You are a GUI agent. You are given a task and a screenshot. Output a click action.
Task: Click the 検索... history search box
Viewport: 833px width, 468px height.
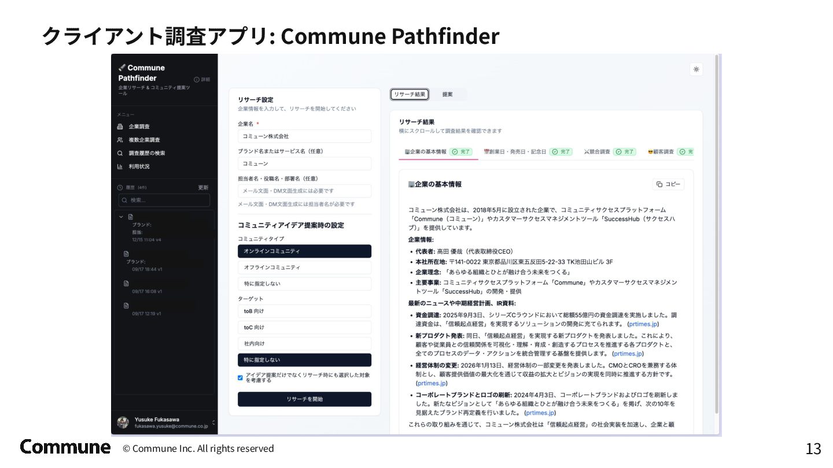(x=164, y=200)
